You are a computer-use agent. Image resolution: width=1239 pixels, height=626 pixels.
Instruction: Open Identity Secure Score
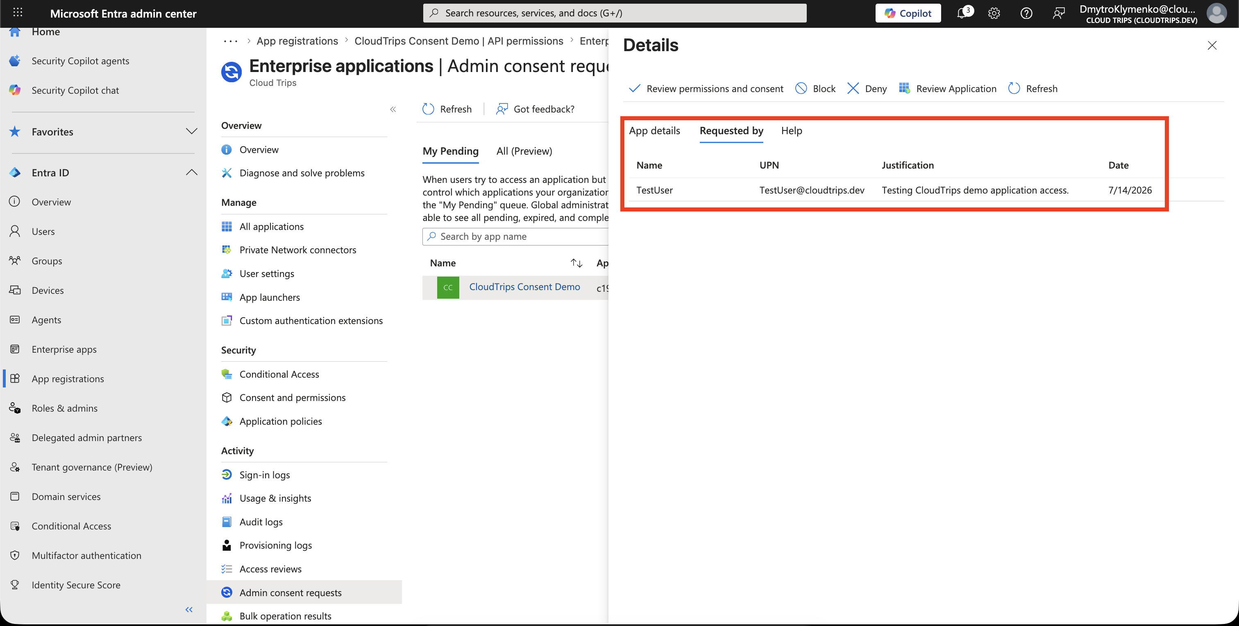pos(76,584)
